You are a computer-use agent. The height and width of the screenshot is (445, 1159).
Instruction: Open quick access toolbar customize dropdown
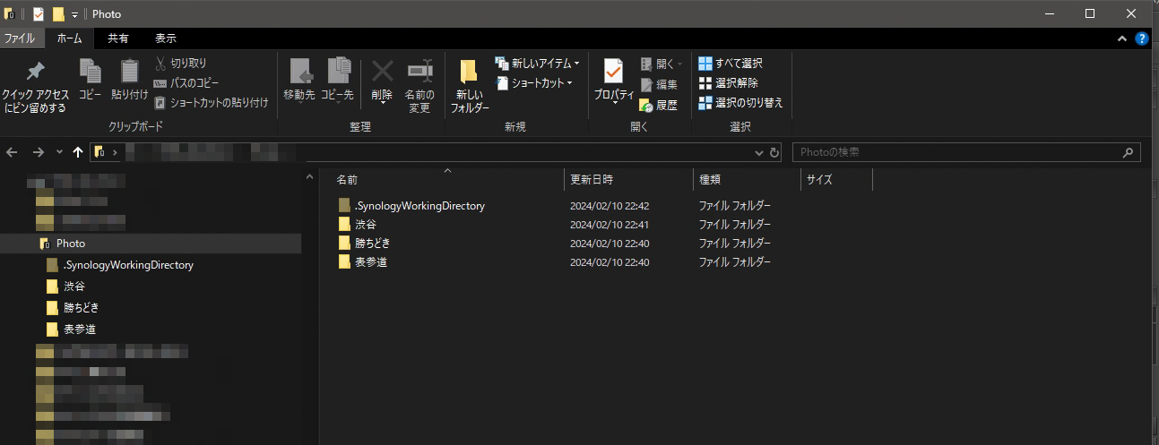pyautogui.click(x=74, y=14)
